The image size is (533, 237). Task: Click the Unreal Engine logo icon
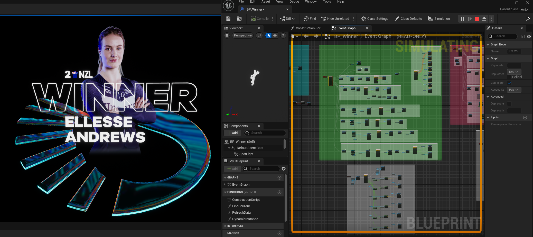[228, 5]
